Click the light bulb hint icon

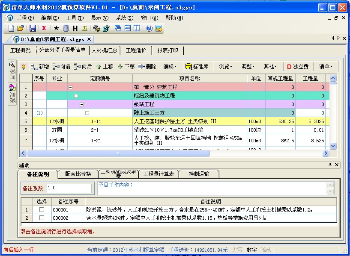point(24,66)
